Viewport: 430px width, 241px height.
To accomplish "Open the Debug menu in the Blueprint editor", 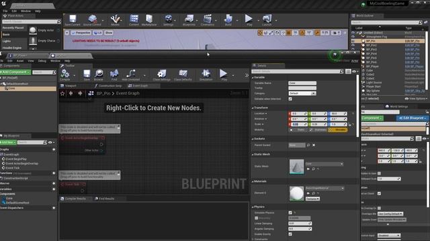I will coord(42,61).
